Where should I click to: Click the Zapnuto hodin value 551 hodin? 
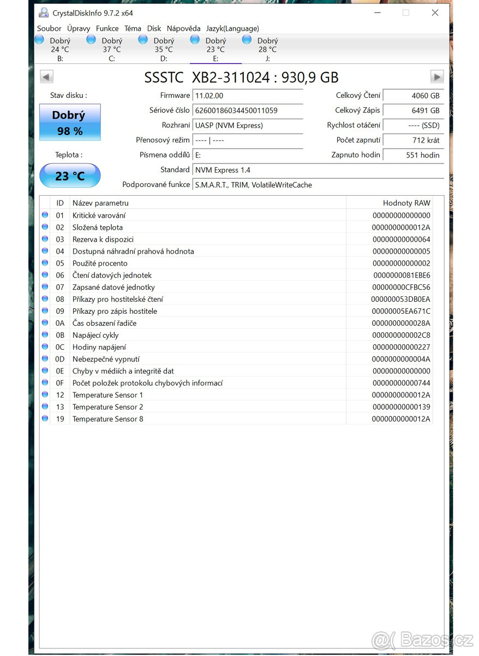click(x=414, y=155)
